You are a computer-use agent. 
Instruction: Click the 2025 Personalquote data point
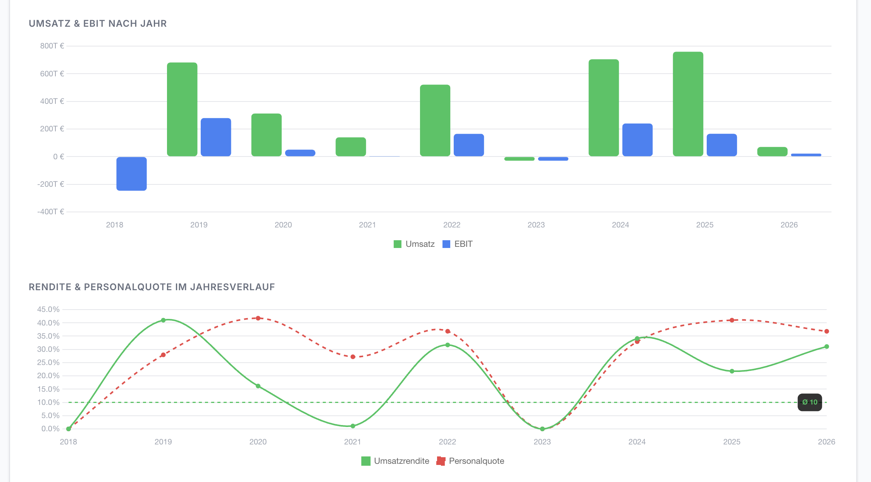coord(732,320)
